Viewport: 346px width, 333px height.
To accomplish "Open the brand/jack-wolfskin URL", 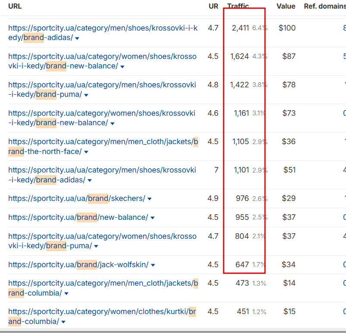I will 78,265.
